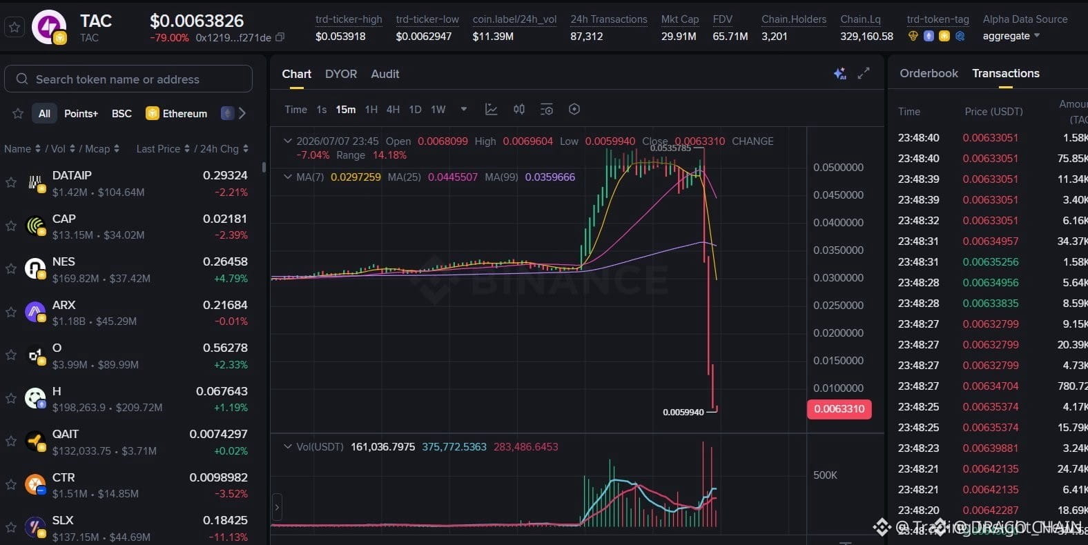Screen dimensions: 1088x545
Task: Expand the collapsed left side panel arrow
Action: 277,507
